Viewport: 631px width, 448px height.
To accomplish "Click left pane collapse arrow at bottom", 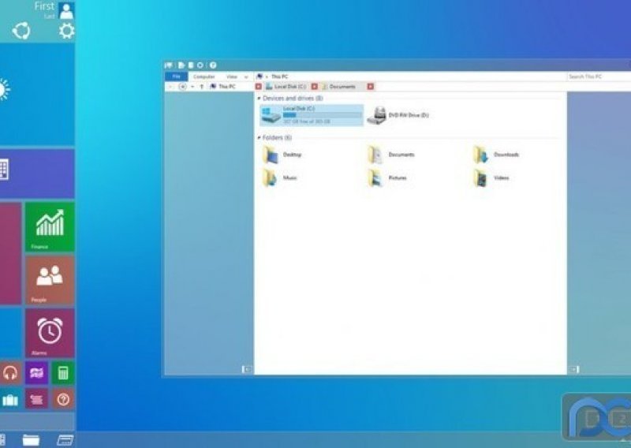I will tap(247, 369).
